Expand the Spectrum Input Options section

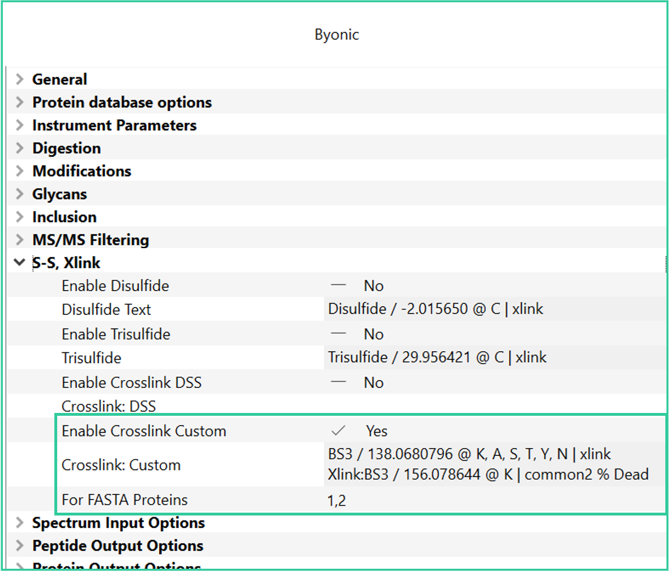point(19,523)
